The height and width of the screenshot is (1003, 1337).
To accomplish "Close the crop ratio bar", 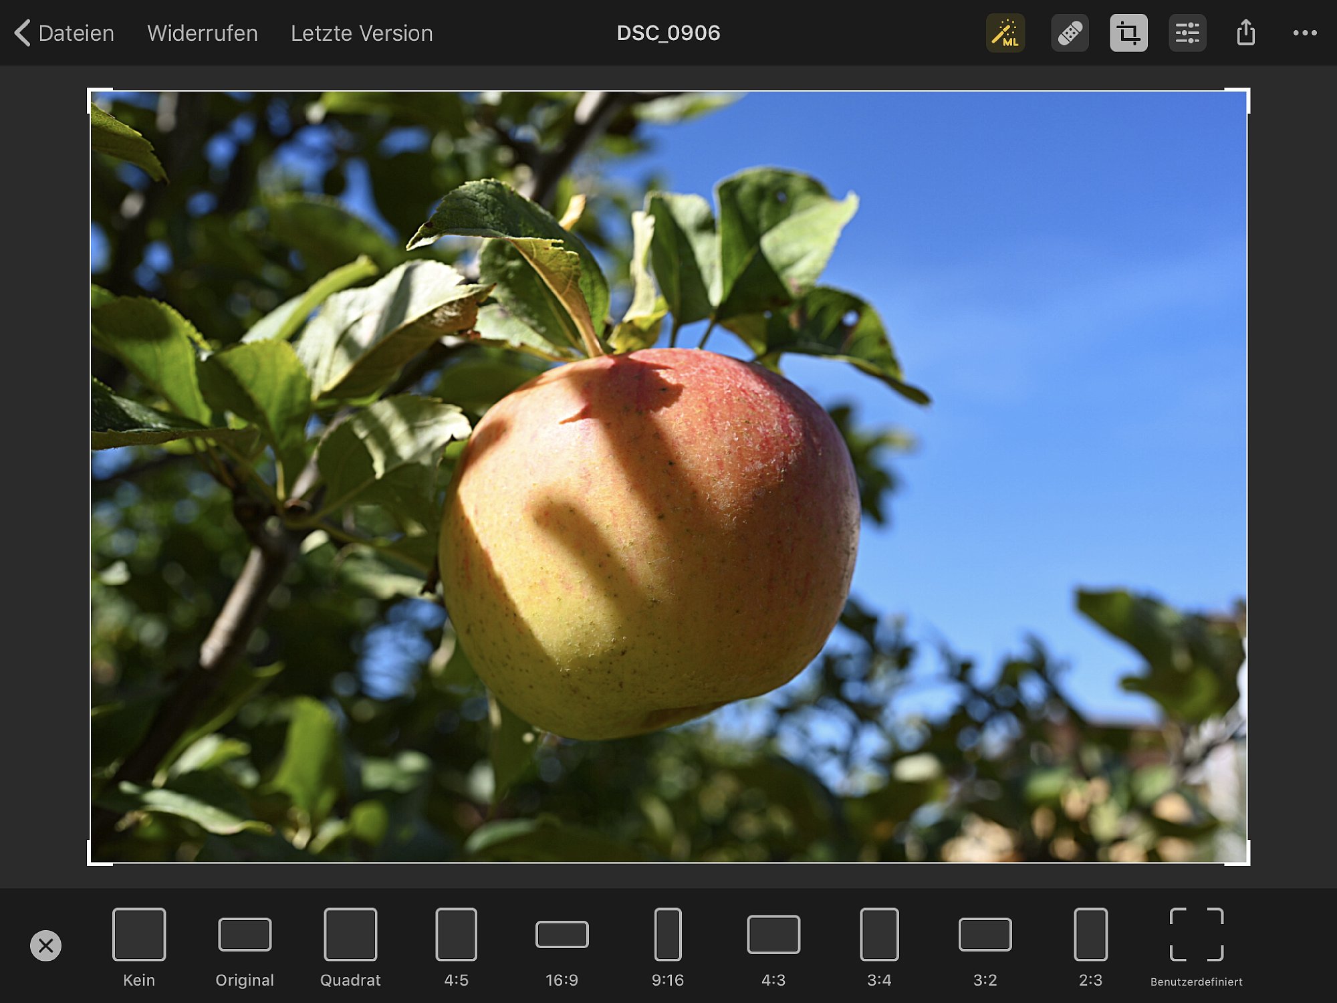I will 45,945.
